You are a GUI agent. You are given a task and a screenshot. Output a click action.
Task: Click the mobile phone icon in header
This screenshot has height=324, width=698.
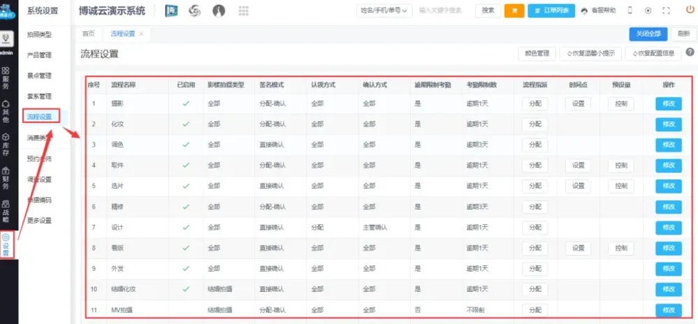tap(630, 10)
